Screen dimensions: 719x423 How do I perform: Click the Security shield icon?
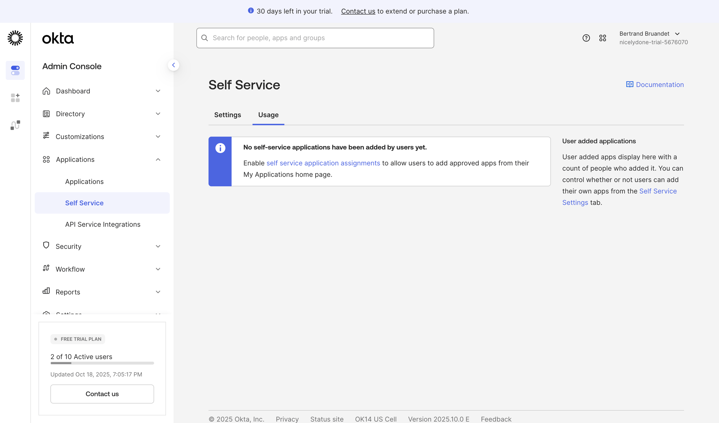[46, 245]
